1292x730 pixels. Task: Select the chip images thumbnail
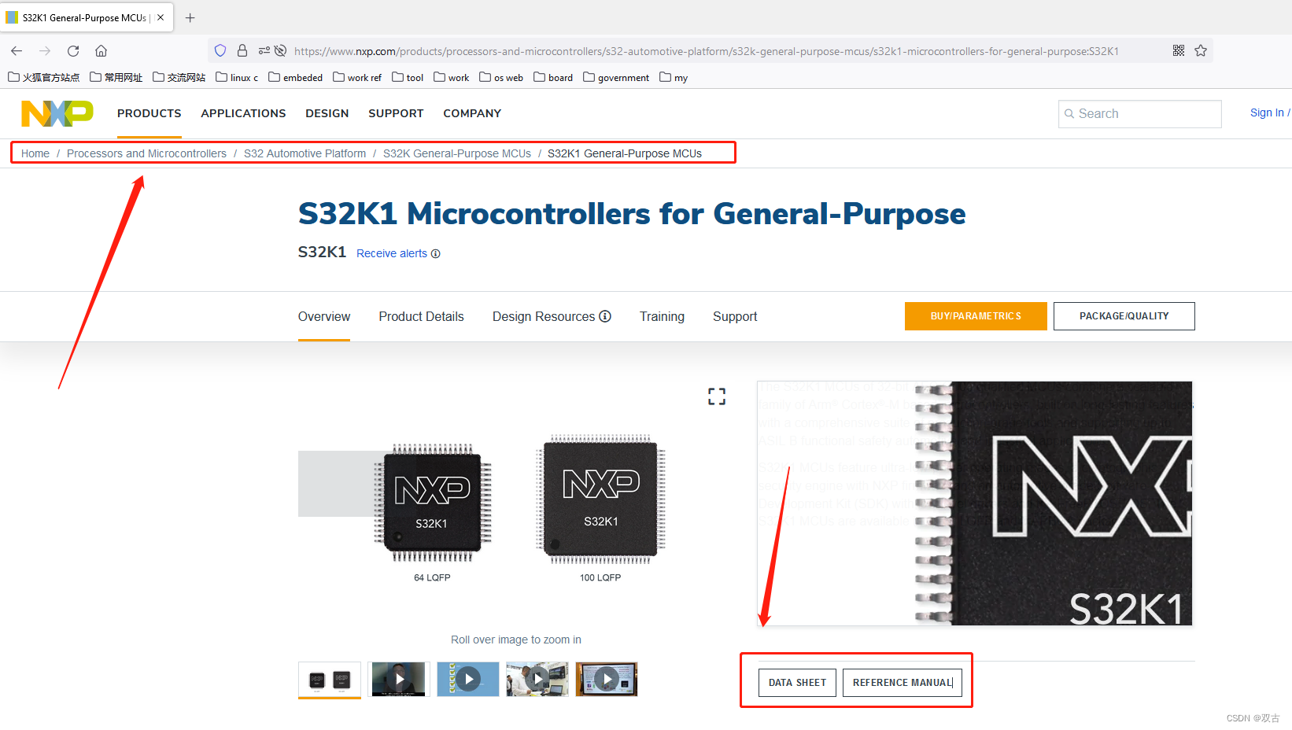[x=330, y=679]
